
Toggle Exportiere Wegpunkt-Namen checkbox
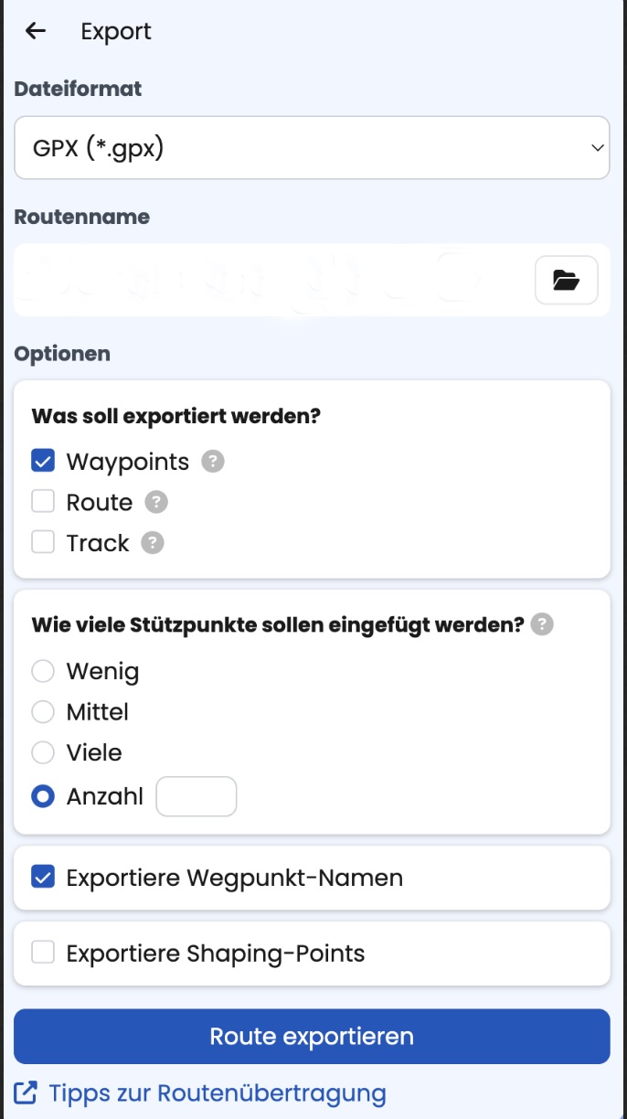coord(43,878)
